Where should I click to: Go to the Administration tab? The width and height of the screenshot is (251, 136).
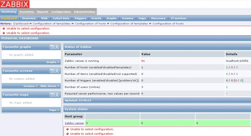click(84, 12)
